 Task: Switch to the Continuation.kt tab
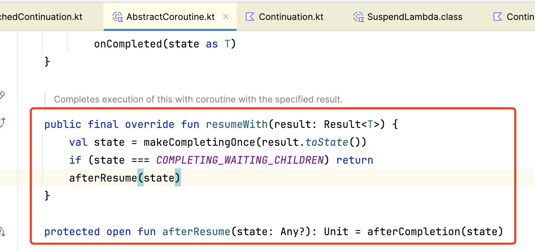[x=291, y=17]
